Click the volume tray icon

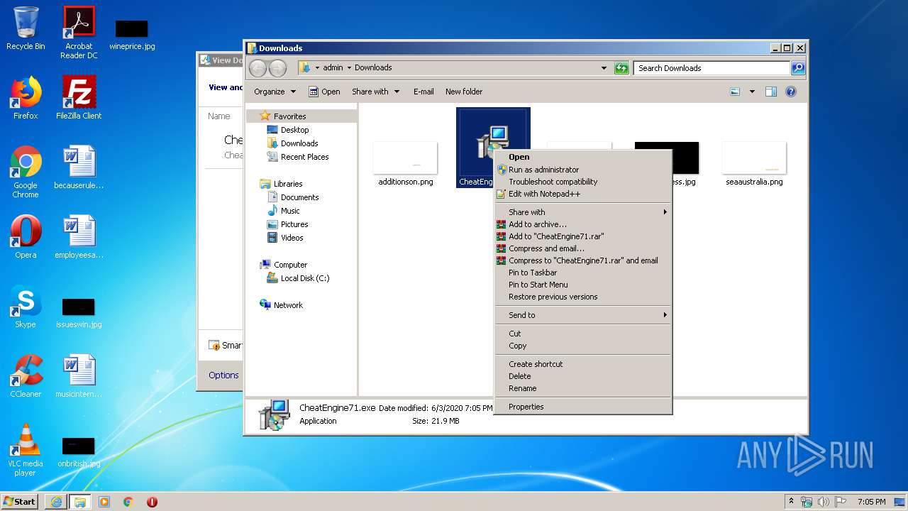824,502
